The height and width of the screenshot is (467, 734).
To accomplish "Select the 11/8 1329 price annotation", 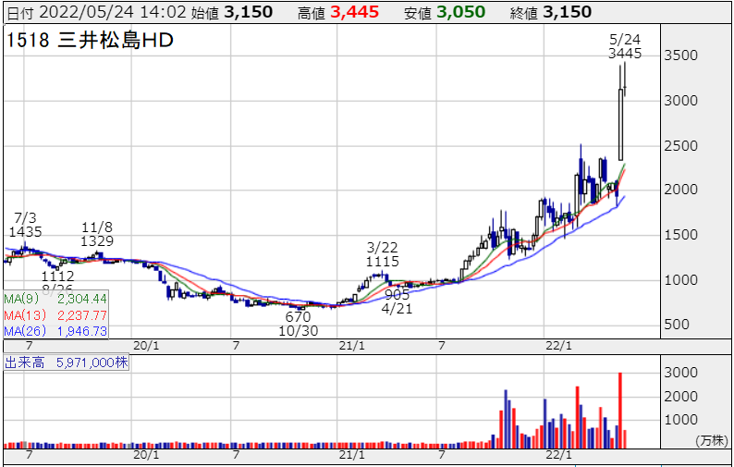I will 98,233.
